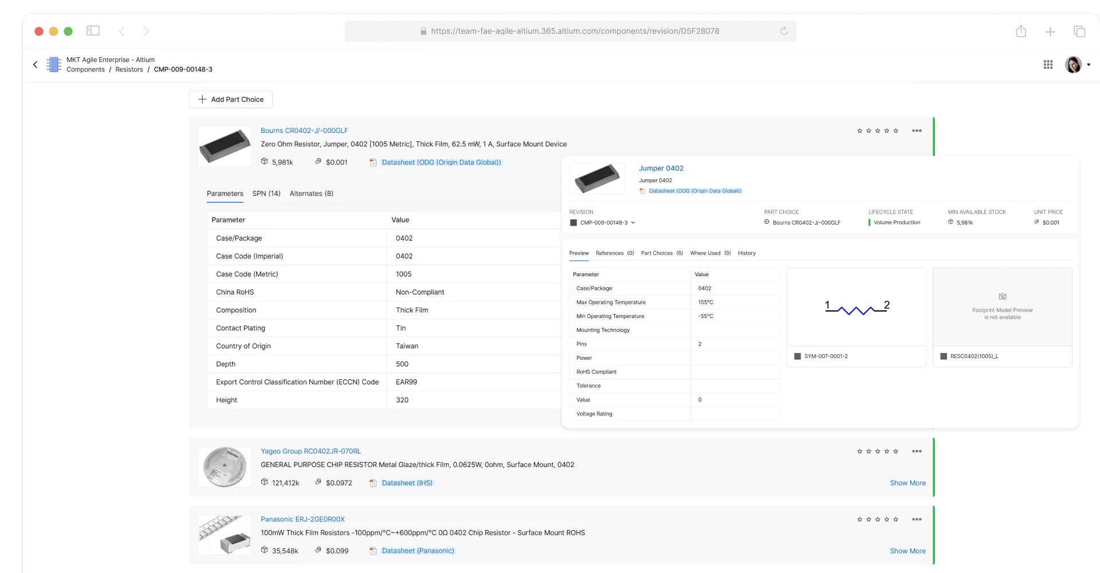Image resolution: width=1100 pixels, height=573 pixels.
Task: Open more options for Bourns CR0402-J/-000GLF
Action: click(917, 131)
